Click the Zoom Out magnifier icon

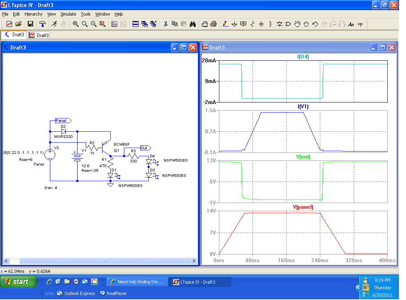click(94, 24)
